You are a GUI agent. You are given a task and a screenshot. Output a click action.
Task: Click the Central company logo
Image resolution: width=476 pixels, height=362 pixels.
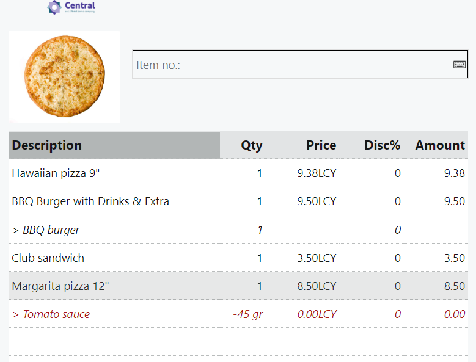pos(71,7)
